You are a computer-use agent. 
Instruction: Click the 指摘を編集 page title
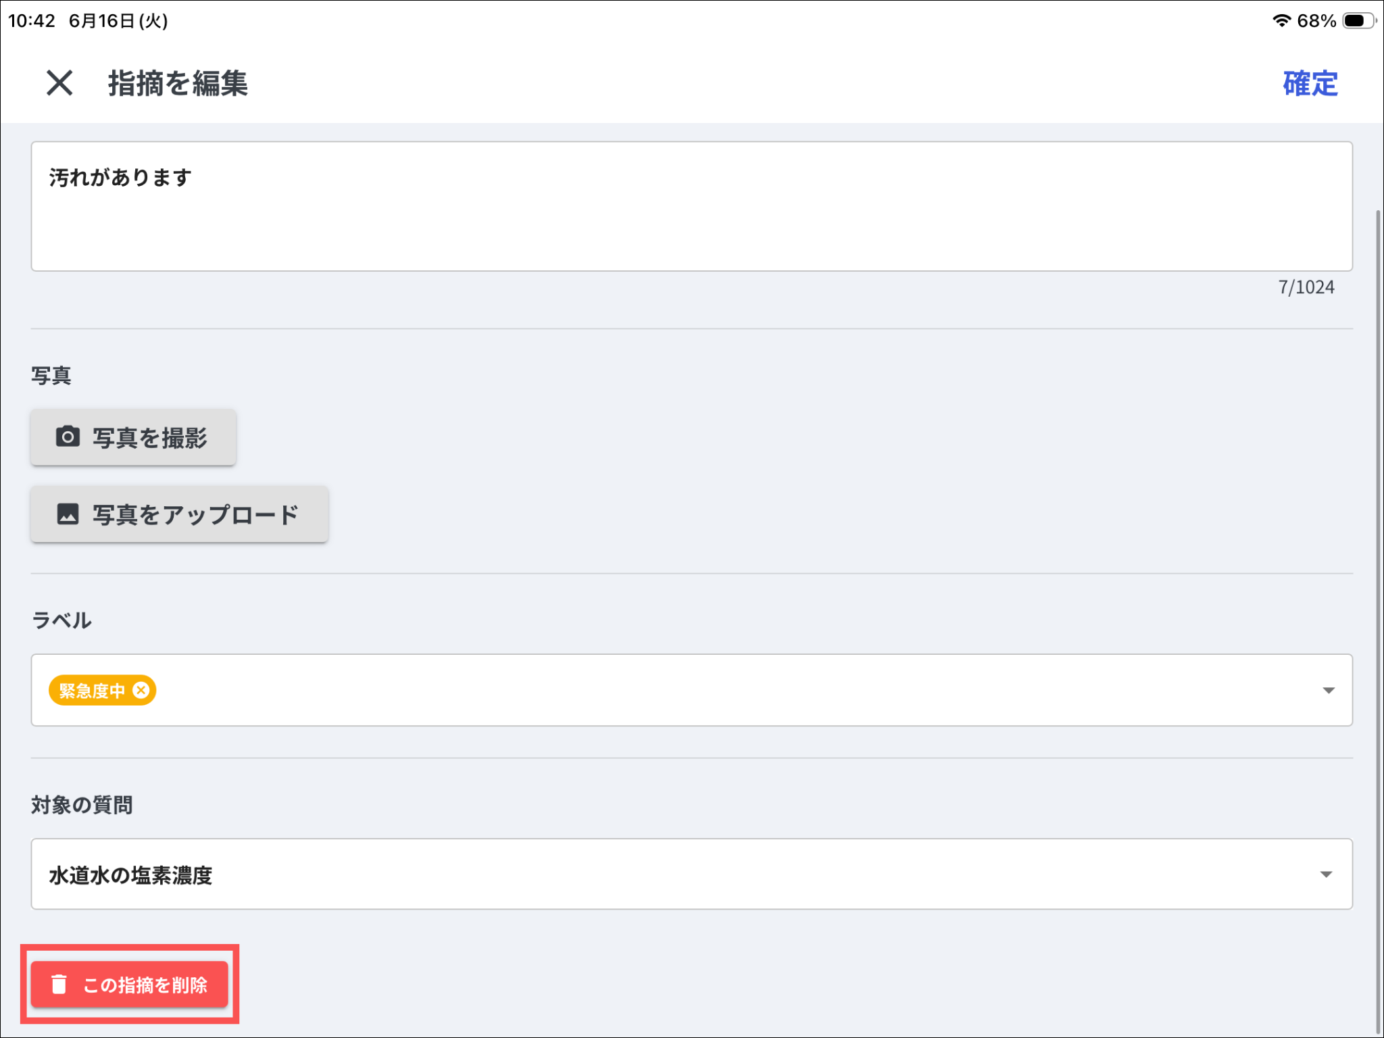coord(178,83)
